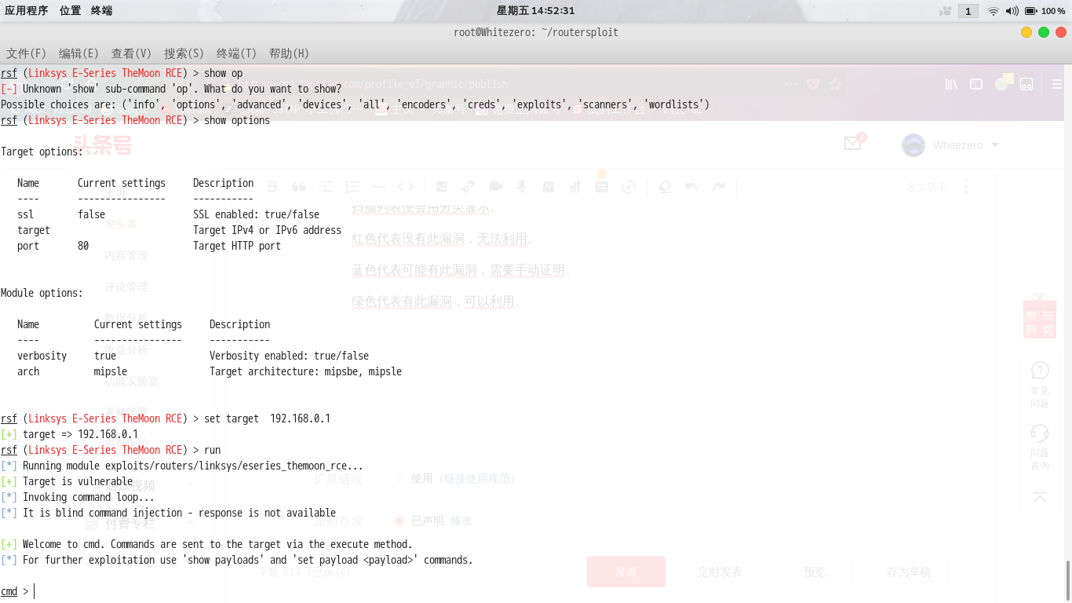Click the terminal's vertical scrollbar thumb
1072x603 pixels.
(x=1067, y=580)
